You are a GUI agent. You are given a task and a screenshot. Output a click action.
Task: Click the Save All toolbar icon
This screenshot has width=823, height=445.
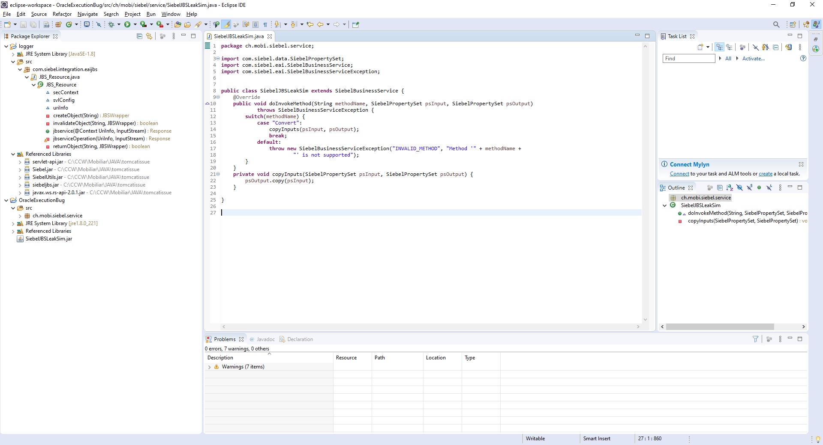click(33, 24)
